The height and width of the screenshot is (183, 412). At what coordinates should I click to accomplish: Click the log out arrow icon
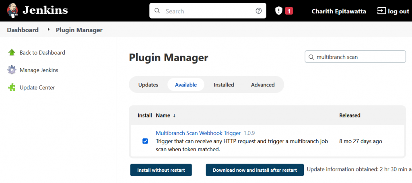(x=381, y=11)
